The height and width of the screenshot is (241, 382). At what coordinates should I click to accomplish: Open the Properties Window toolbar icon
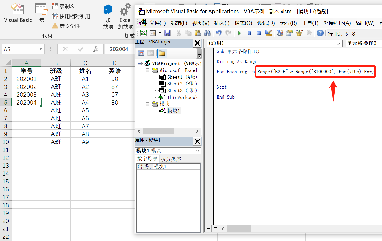[x=290, y=33]
